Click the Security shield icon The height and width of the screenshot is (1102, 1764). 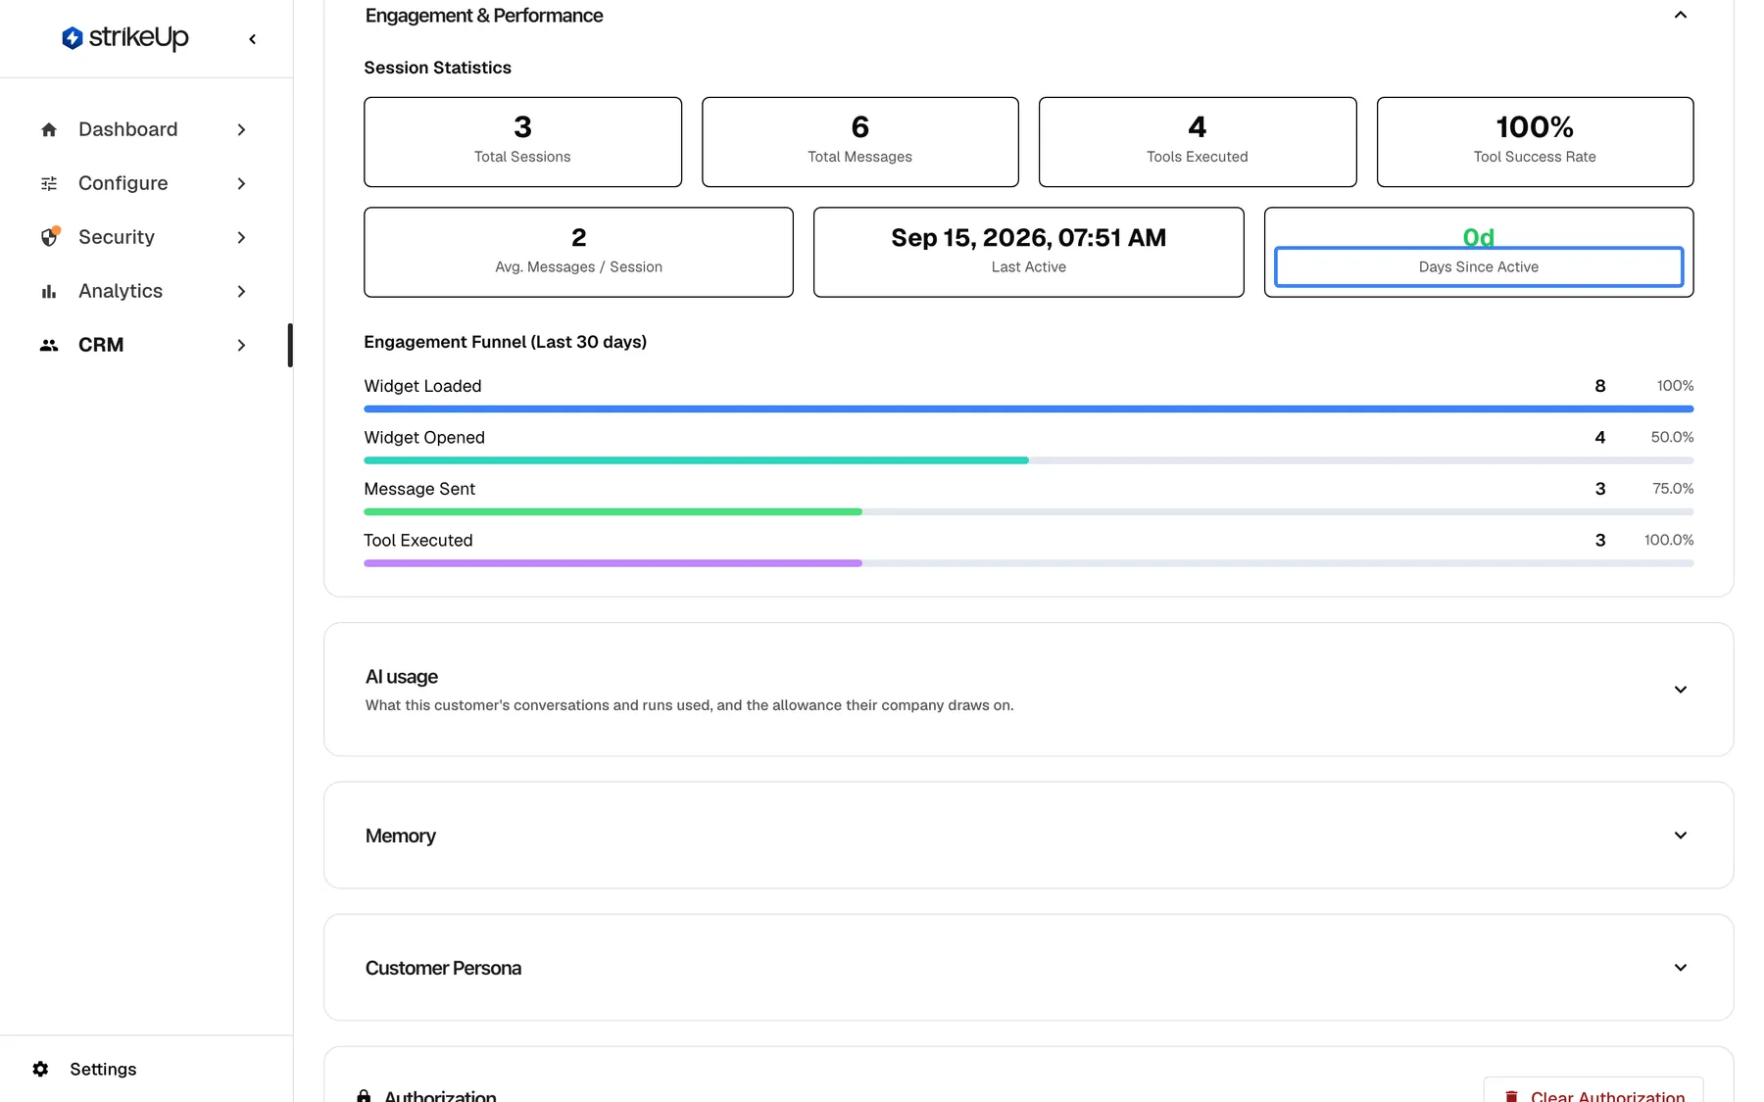[50, 237]
